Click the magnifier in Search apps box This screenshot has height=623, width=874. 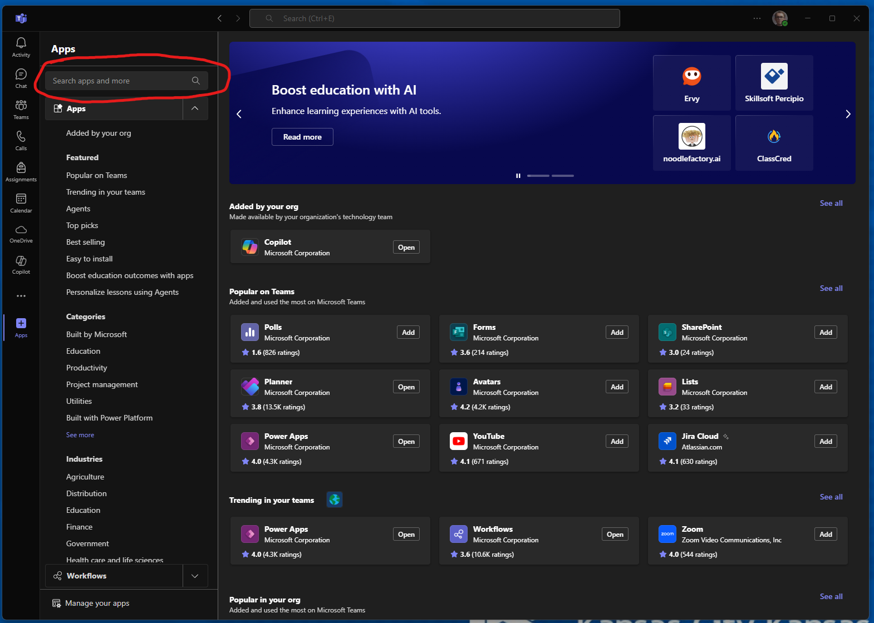pyautogui.click(x=196, y=81)
